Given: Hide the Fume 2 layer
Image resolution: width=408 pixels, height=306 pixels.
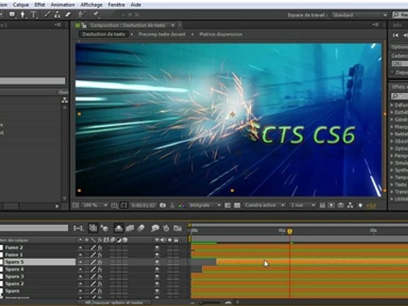Looking at the screenshot, I should (157, 248).
